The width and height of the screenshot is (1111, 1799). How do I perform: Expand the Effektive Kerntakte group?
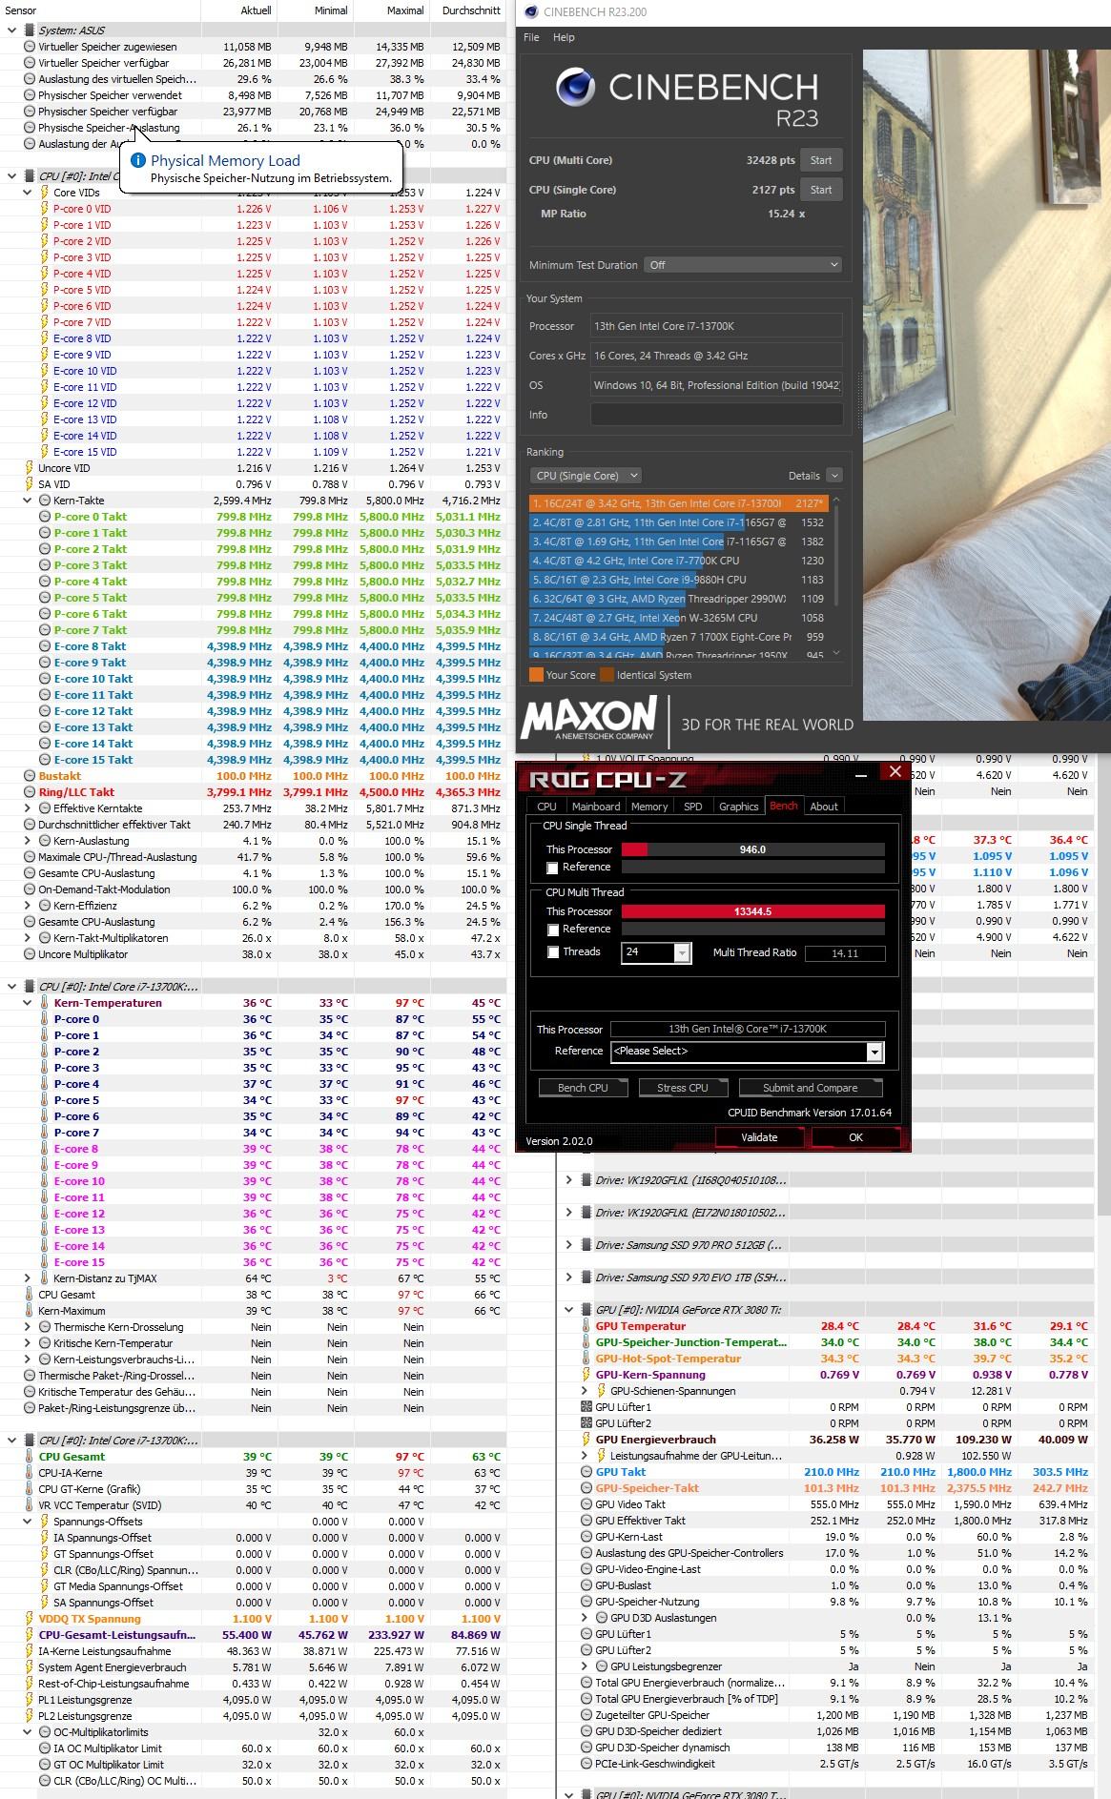[28, 808]
